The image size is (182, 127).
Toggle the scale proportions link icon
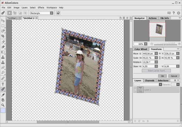[160, 58]
